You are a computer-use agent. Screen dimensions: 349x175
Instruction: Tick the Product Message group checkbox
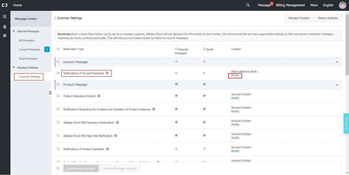click(x=58, y=84)
